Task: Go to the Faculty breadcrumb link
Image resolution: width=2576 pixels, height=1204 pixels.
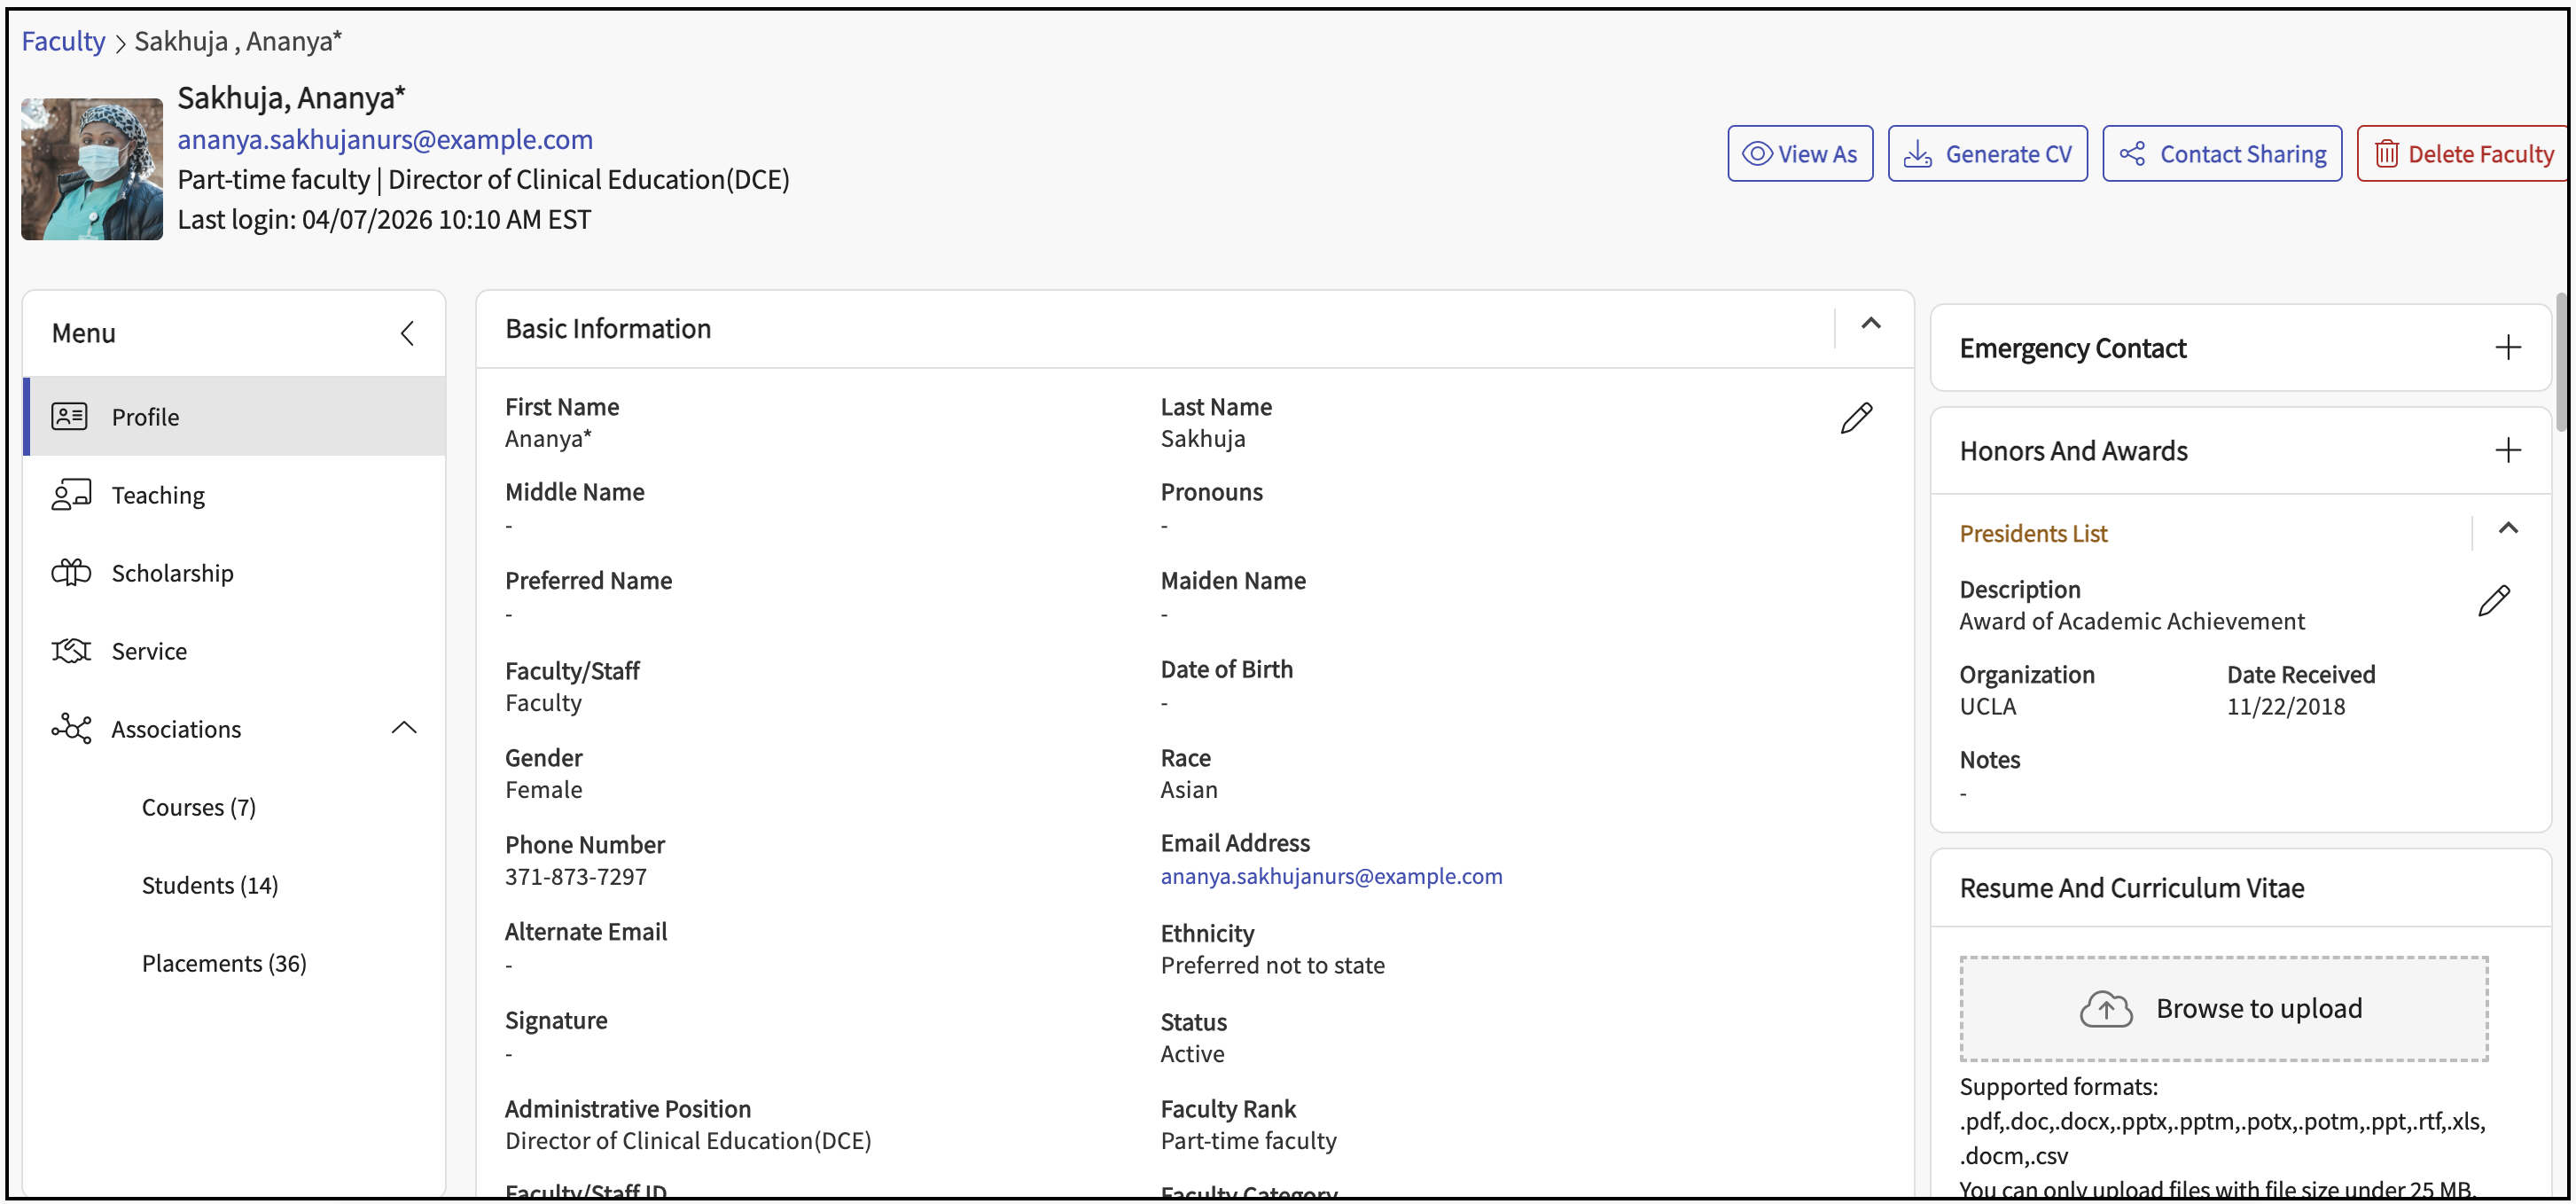Action: tap(63, 41)
